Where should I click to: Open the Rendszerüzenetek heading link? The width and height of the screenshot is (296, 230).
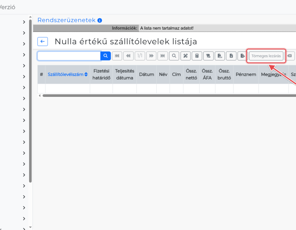[66, 20]
